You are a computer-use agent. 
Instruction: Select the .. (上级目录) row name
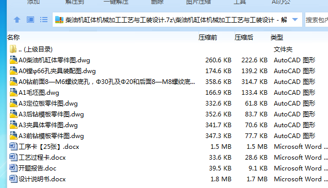point(36,49)
